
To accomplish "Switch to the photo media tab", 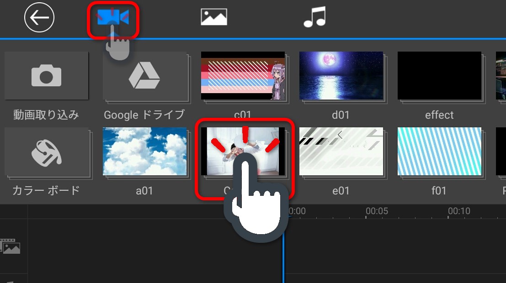I will point(214,17).
